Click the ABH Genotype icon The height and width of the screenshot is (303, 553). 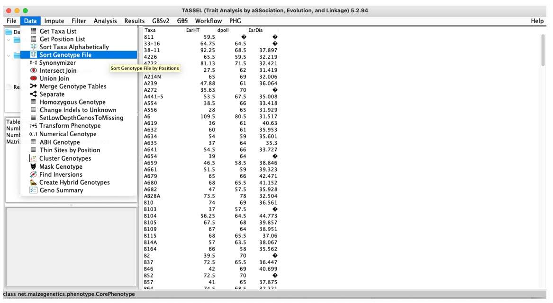(34, 142)
